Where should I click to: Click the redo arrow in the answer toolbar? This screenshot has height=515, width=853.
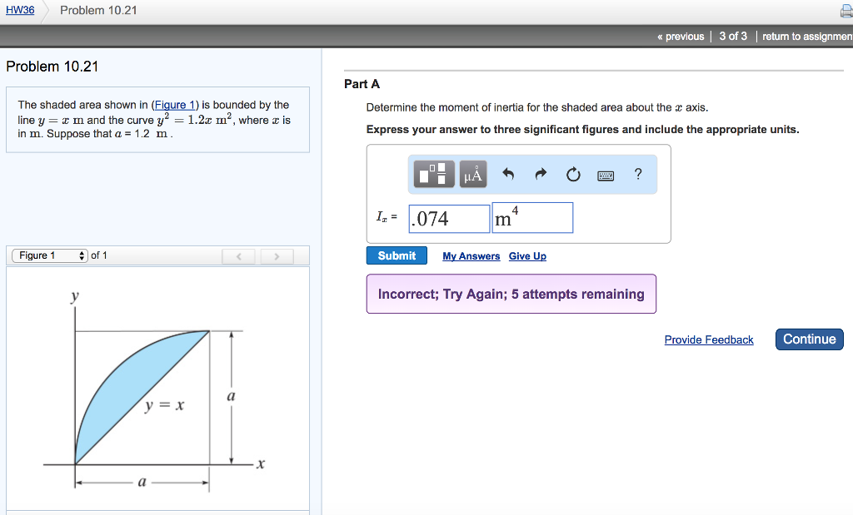[x=540, y=175]
